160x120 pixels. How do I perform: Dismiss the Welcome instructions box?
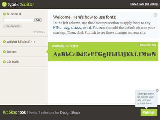pyautogui.click(x=155, y=15)
